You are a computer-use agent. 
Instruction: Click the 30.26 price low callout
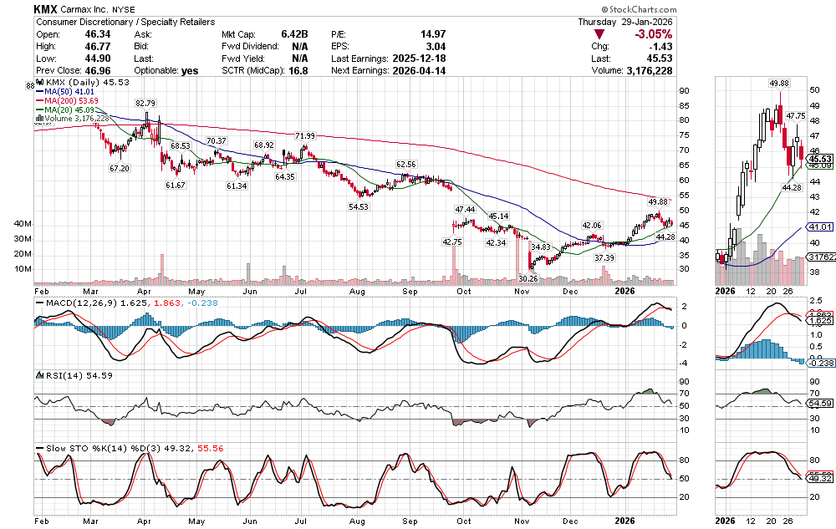(528, 277)
